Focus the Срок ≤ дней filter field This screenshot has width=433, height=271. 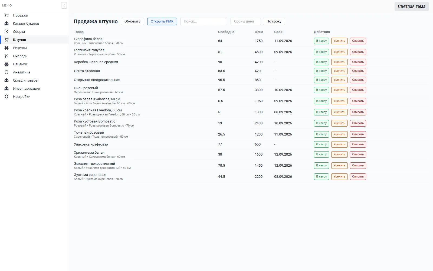coord(246,21)
